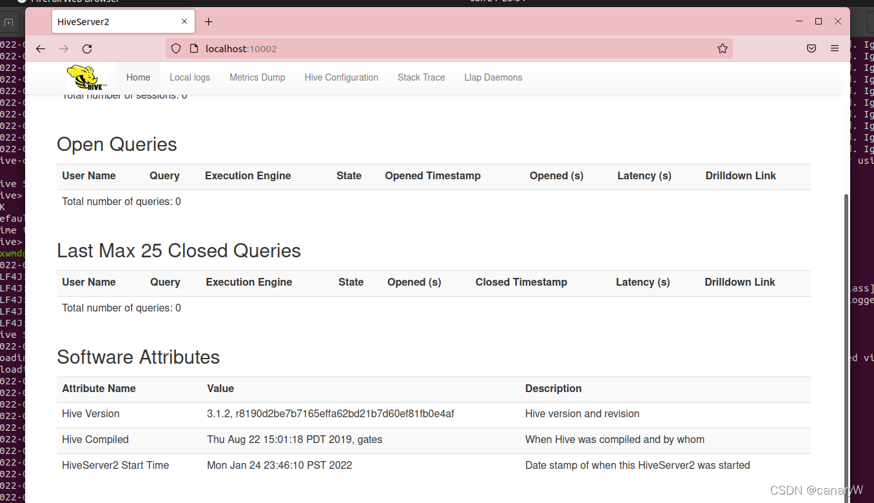Open the Firefox hamburger menu
The image size is (874, 503).
coord(835,48)
